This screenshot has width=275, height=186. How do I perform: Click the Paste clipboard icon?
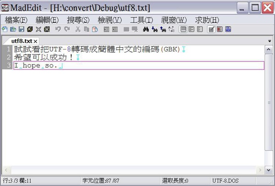click(95, 29)
